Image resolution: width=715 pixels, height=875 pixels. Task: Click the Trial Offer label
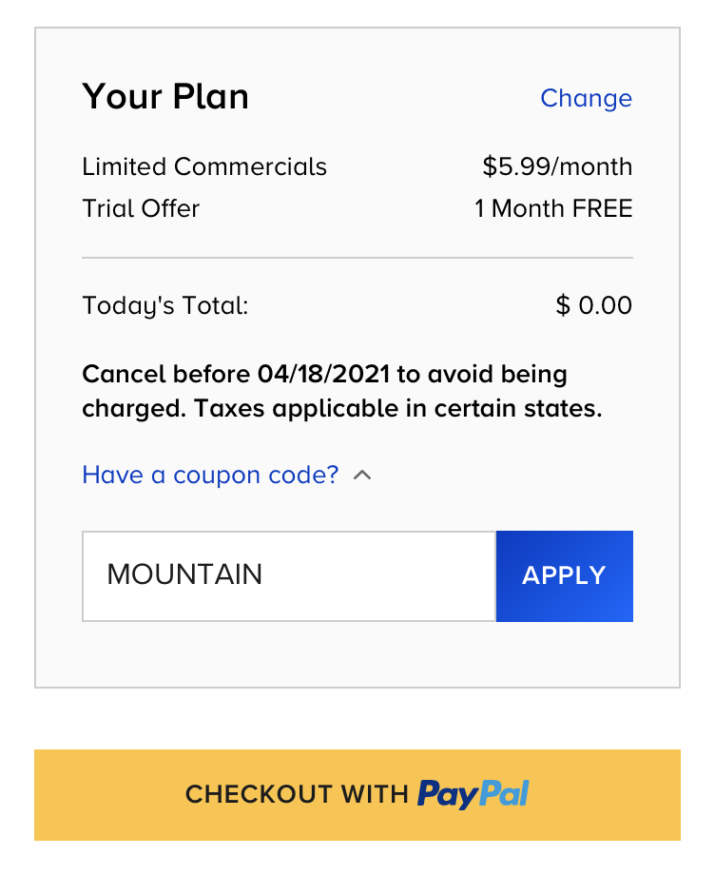click(x=141, y=208)
